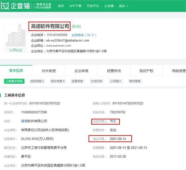Select registration authority 北京市工商行政管理局昌平分局
Image resolution: width=186 pixels, height=170 pixels.
point(44,148)
